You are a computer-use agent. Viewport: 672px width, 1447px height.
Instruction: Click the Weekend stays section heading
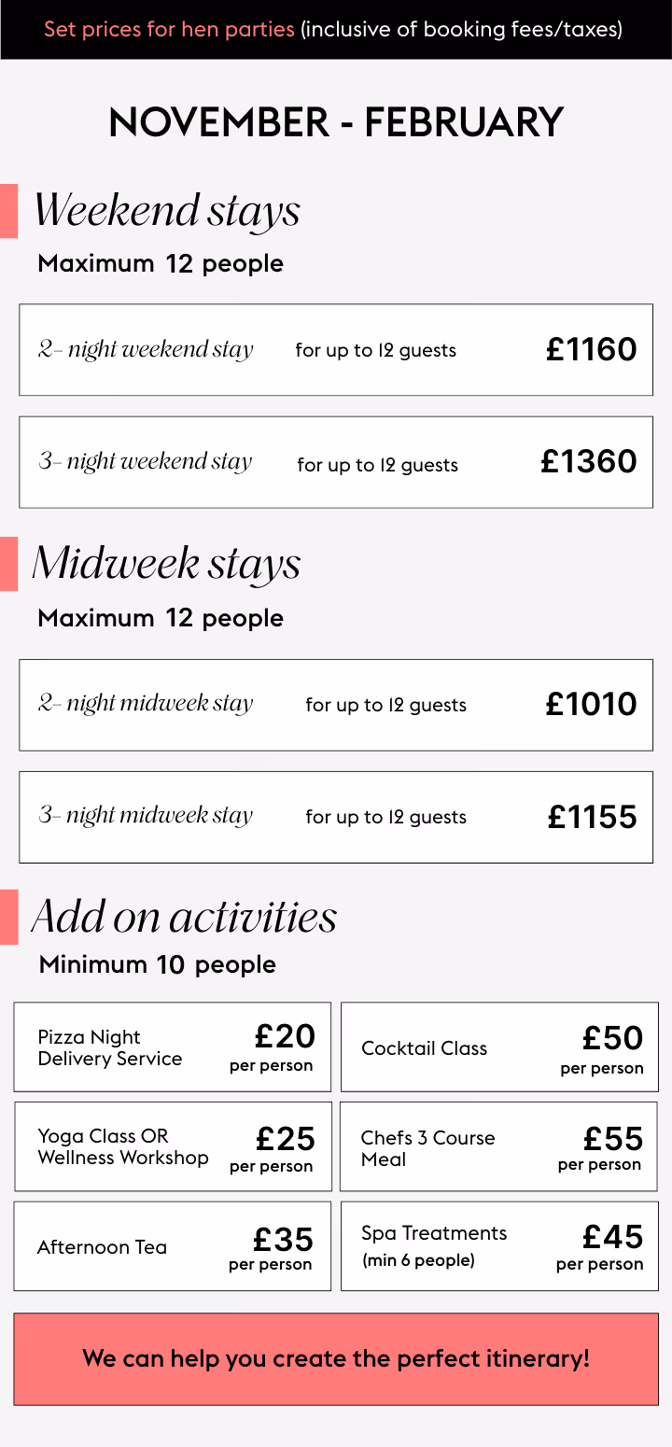pos(167,211)
